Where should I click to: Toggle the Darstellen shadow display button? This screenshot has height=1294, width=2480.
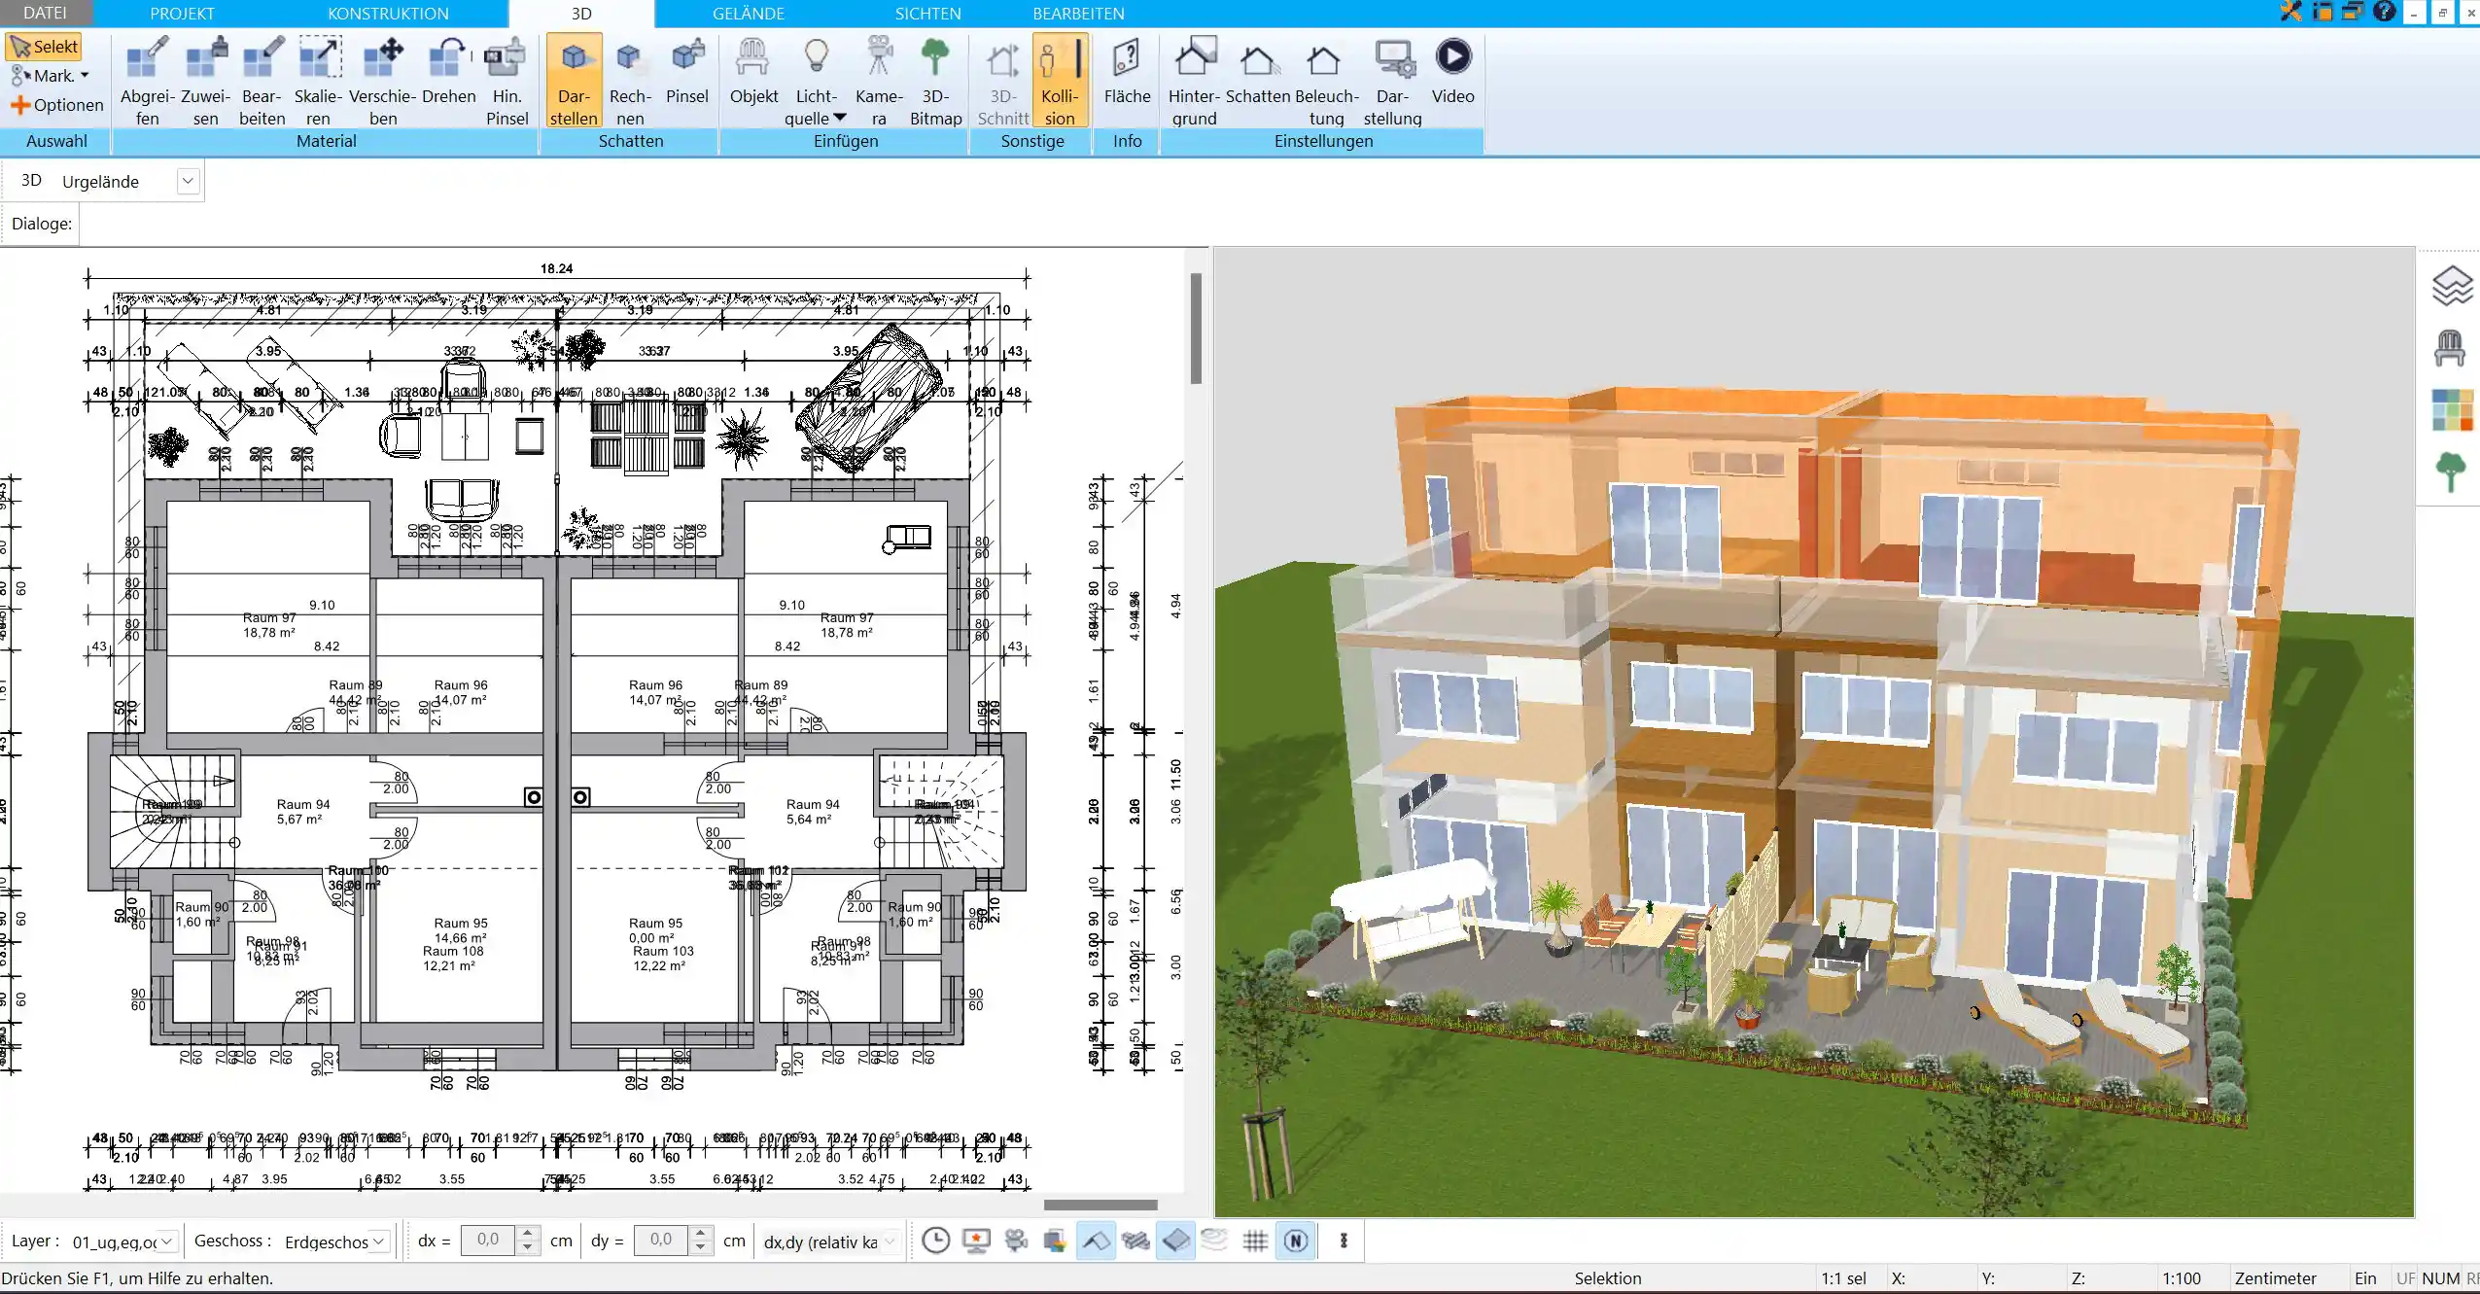(x=574, y=81)
